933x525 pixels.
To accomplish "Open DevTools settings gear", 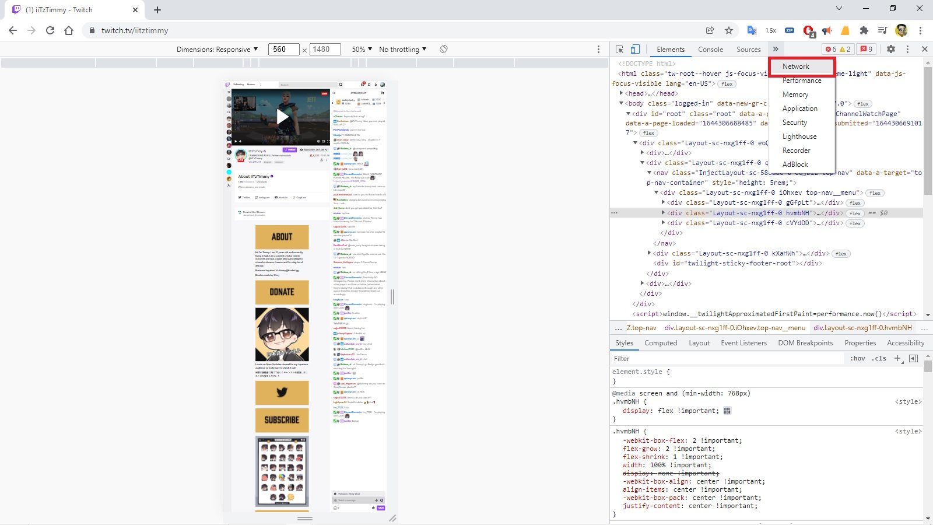I will pos(891,50).
